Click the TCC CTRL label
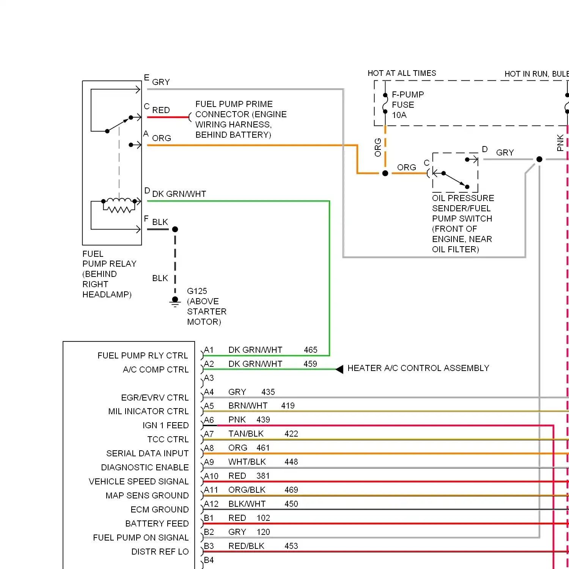 [168, 439]
